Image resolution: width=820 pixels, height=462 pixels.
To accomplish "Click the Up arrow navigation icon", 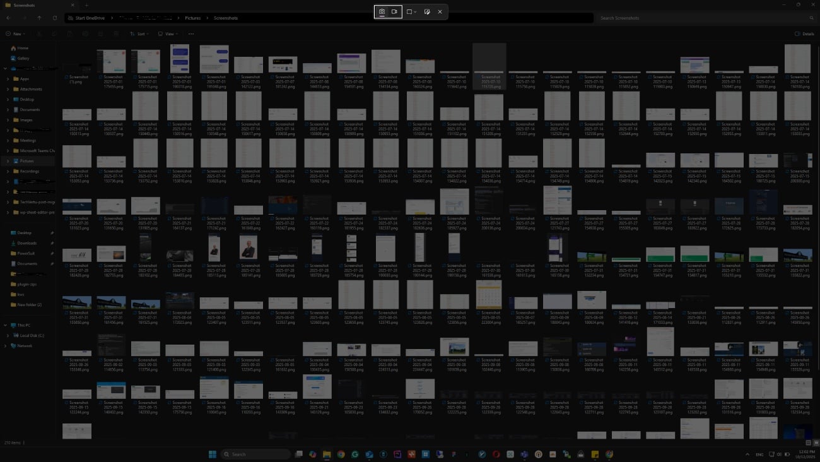I will pos(39,18).
